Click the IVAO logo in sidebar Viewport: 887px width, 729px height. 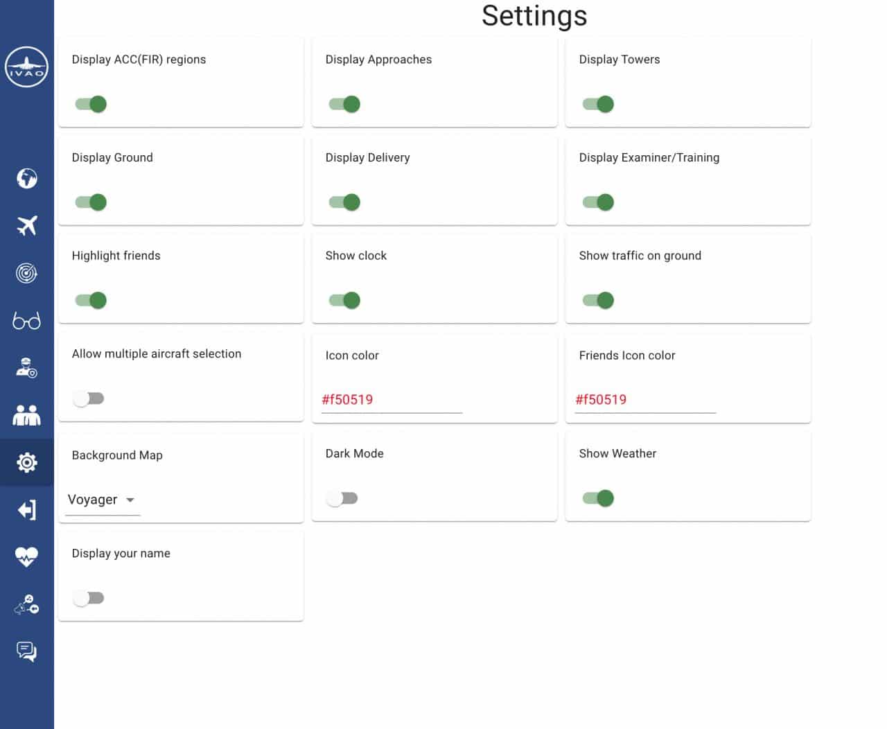pos(26,67)
